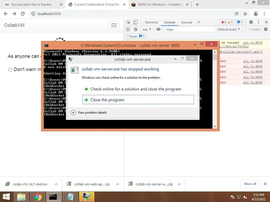Screen dimensions: 270x202
Task: Bookmark this tab with the star
Action: 245,14
